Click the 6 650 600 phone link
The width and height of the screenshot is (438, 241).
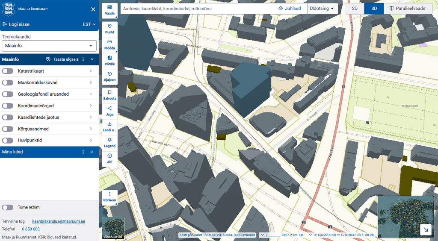[31, 229]
